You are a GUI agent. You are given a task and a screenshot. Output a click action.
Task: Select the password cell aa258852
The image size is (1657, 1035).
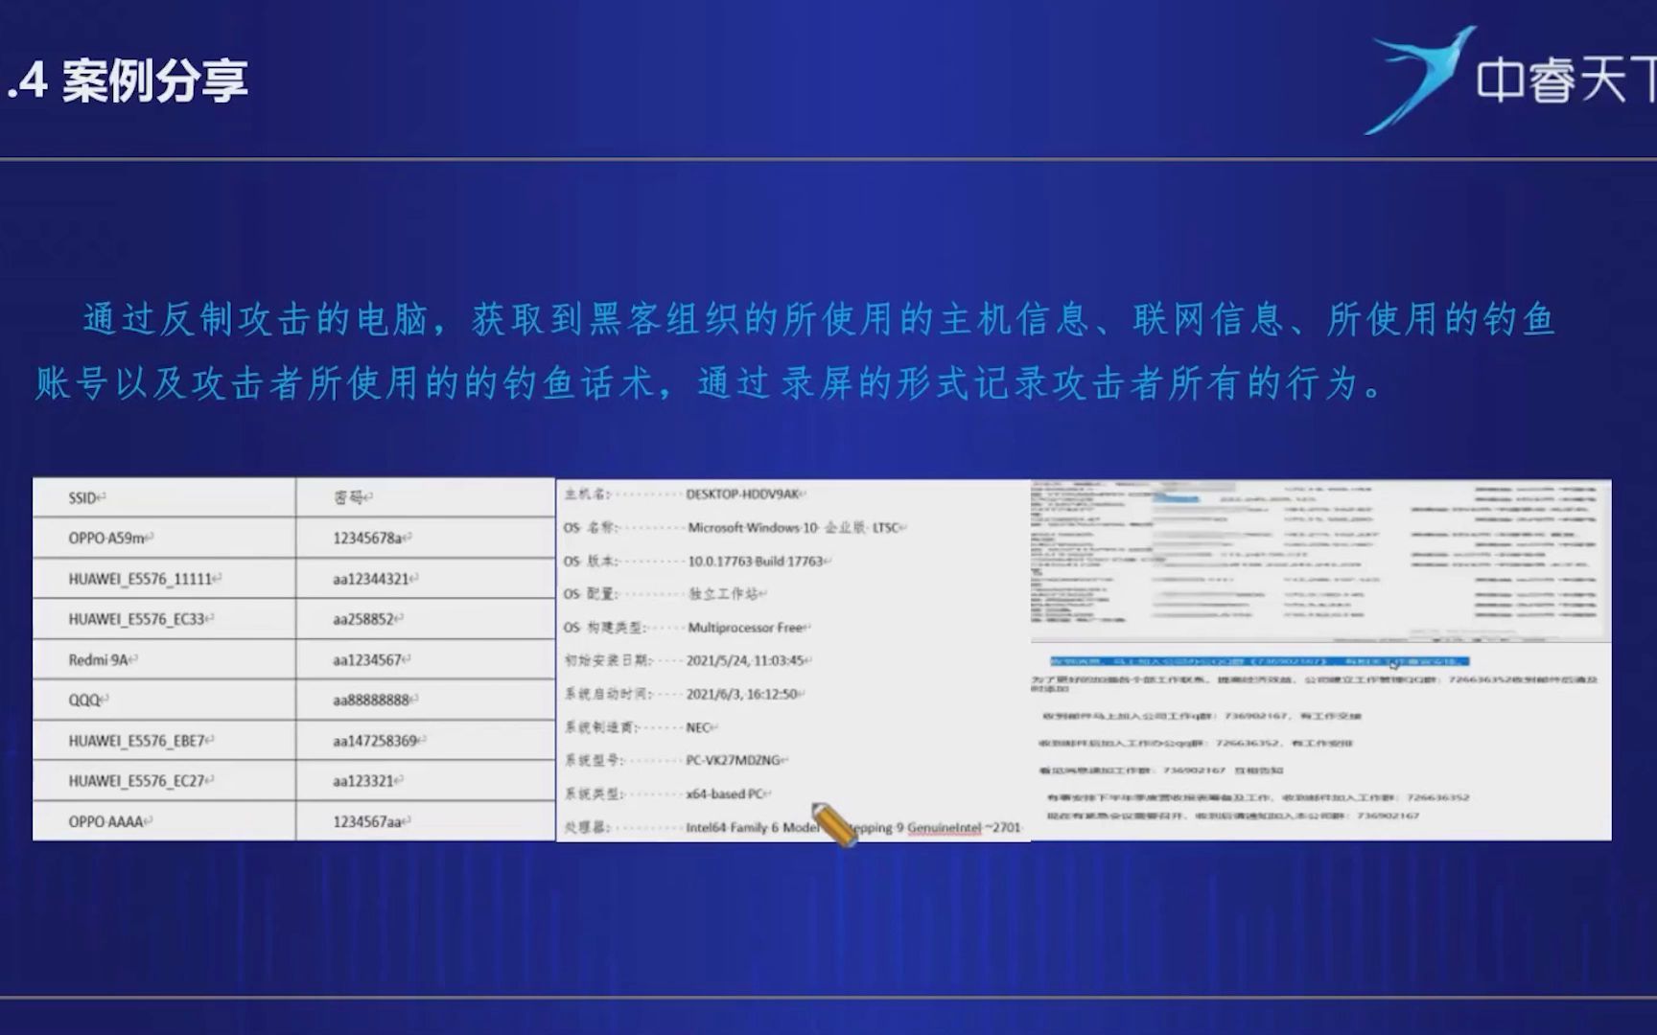425,619
